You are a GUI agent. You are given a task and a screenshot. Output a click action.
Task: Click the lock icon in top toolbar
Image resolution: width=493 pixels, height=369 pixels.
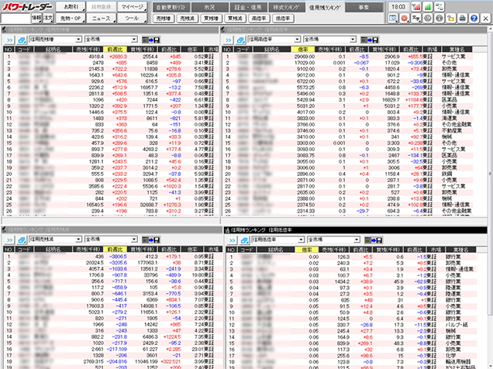click(x=450, y=18)
